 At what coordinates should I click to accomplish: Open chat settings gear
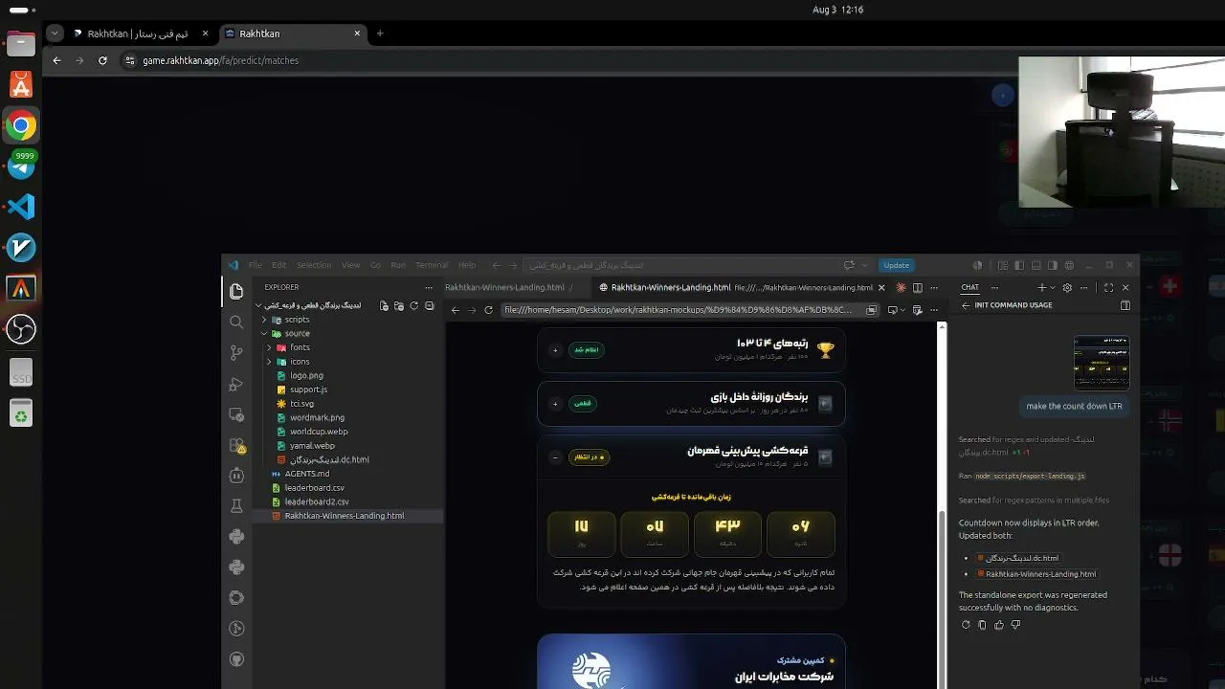(x=1067, y=287)
